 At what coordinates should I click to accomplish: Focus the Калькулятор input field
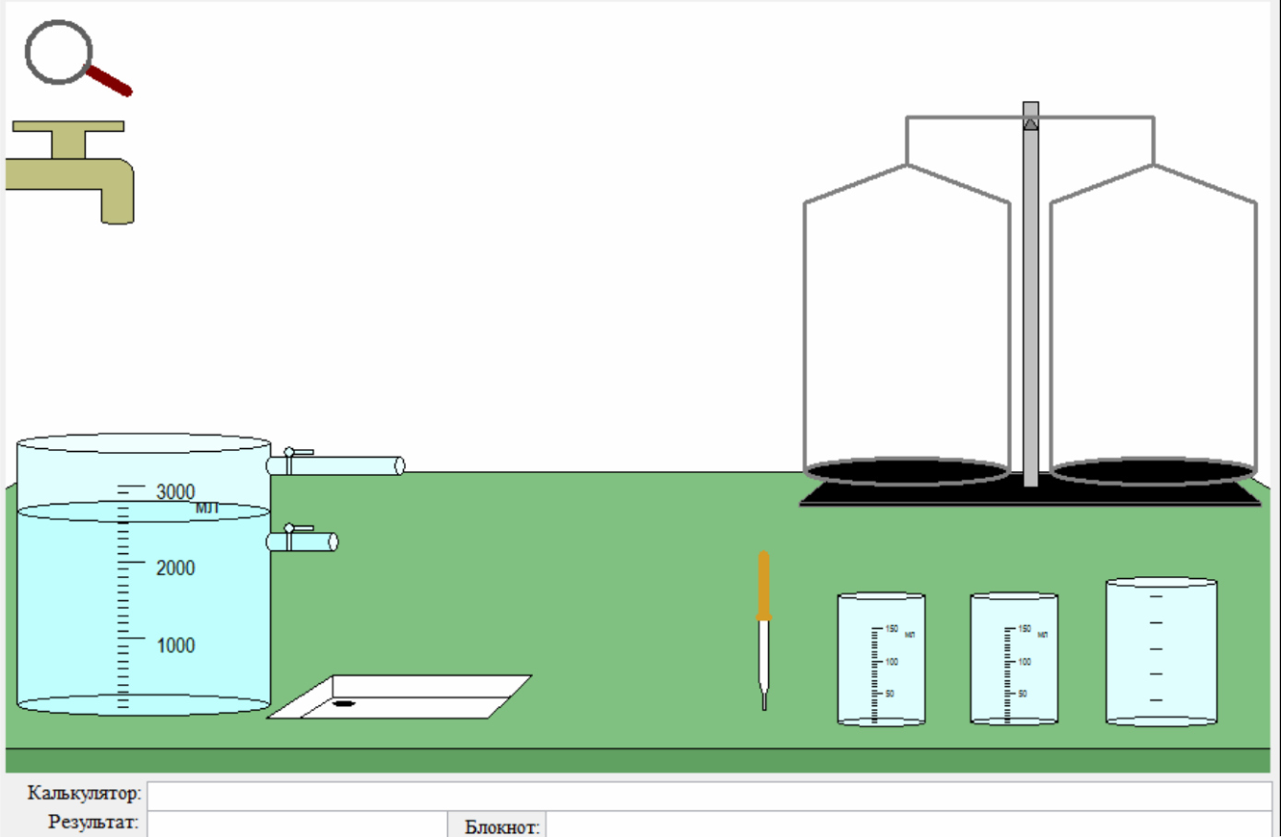point(710,795)
